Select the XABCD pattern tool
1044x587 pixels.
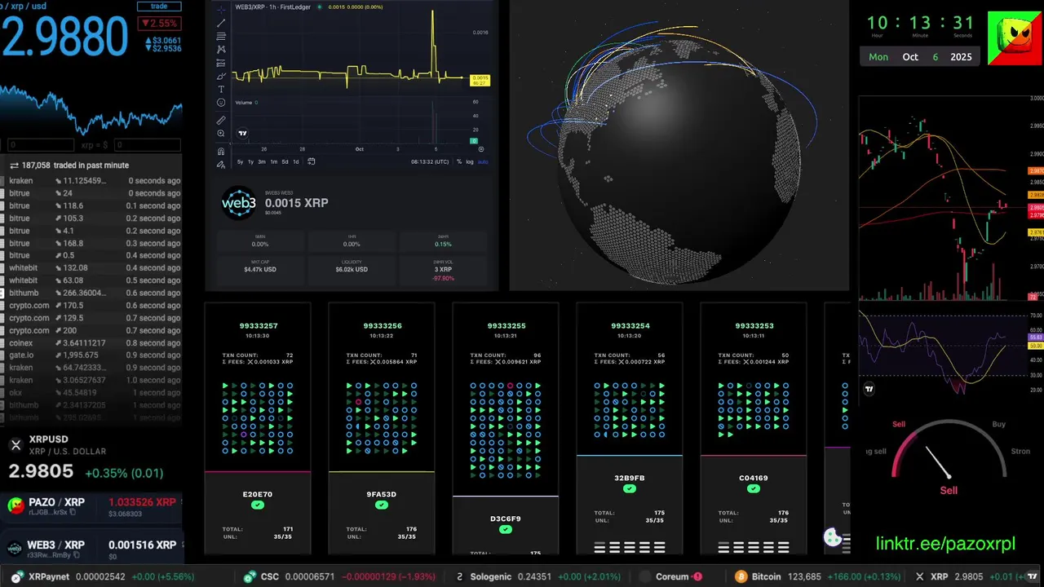pyautogui.click(x=221, y=50)
